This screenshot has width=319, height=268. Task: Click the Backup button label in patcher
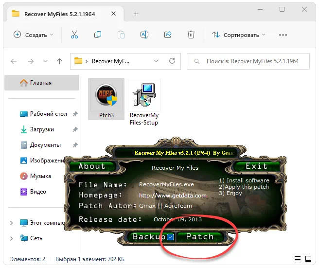pyautogui.click(x=149, y=237)
